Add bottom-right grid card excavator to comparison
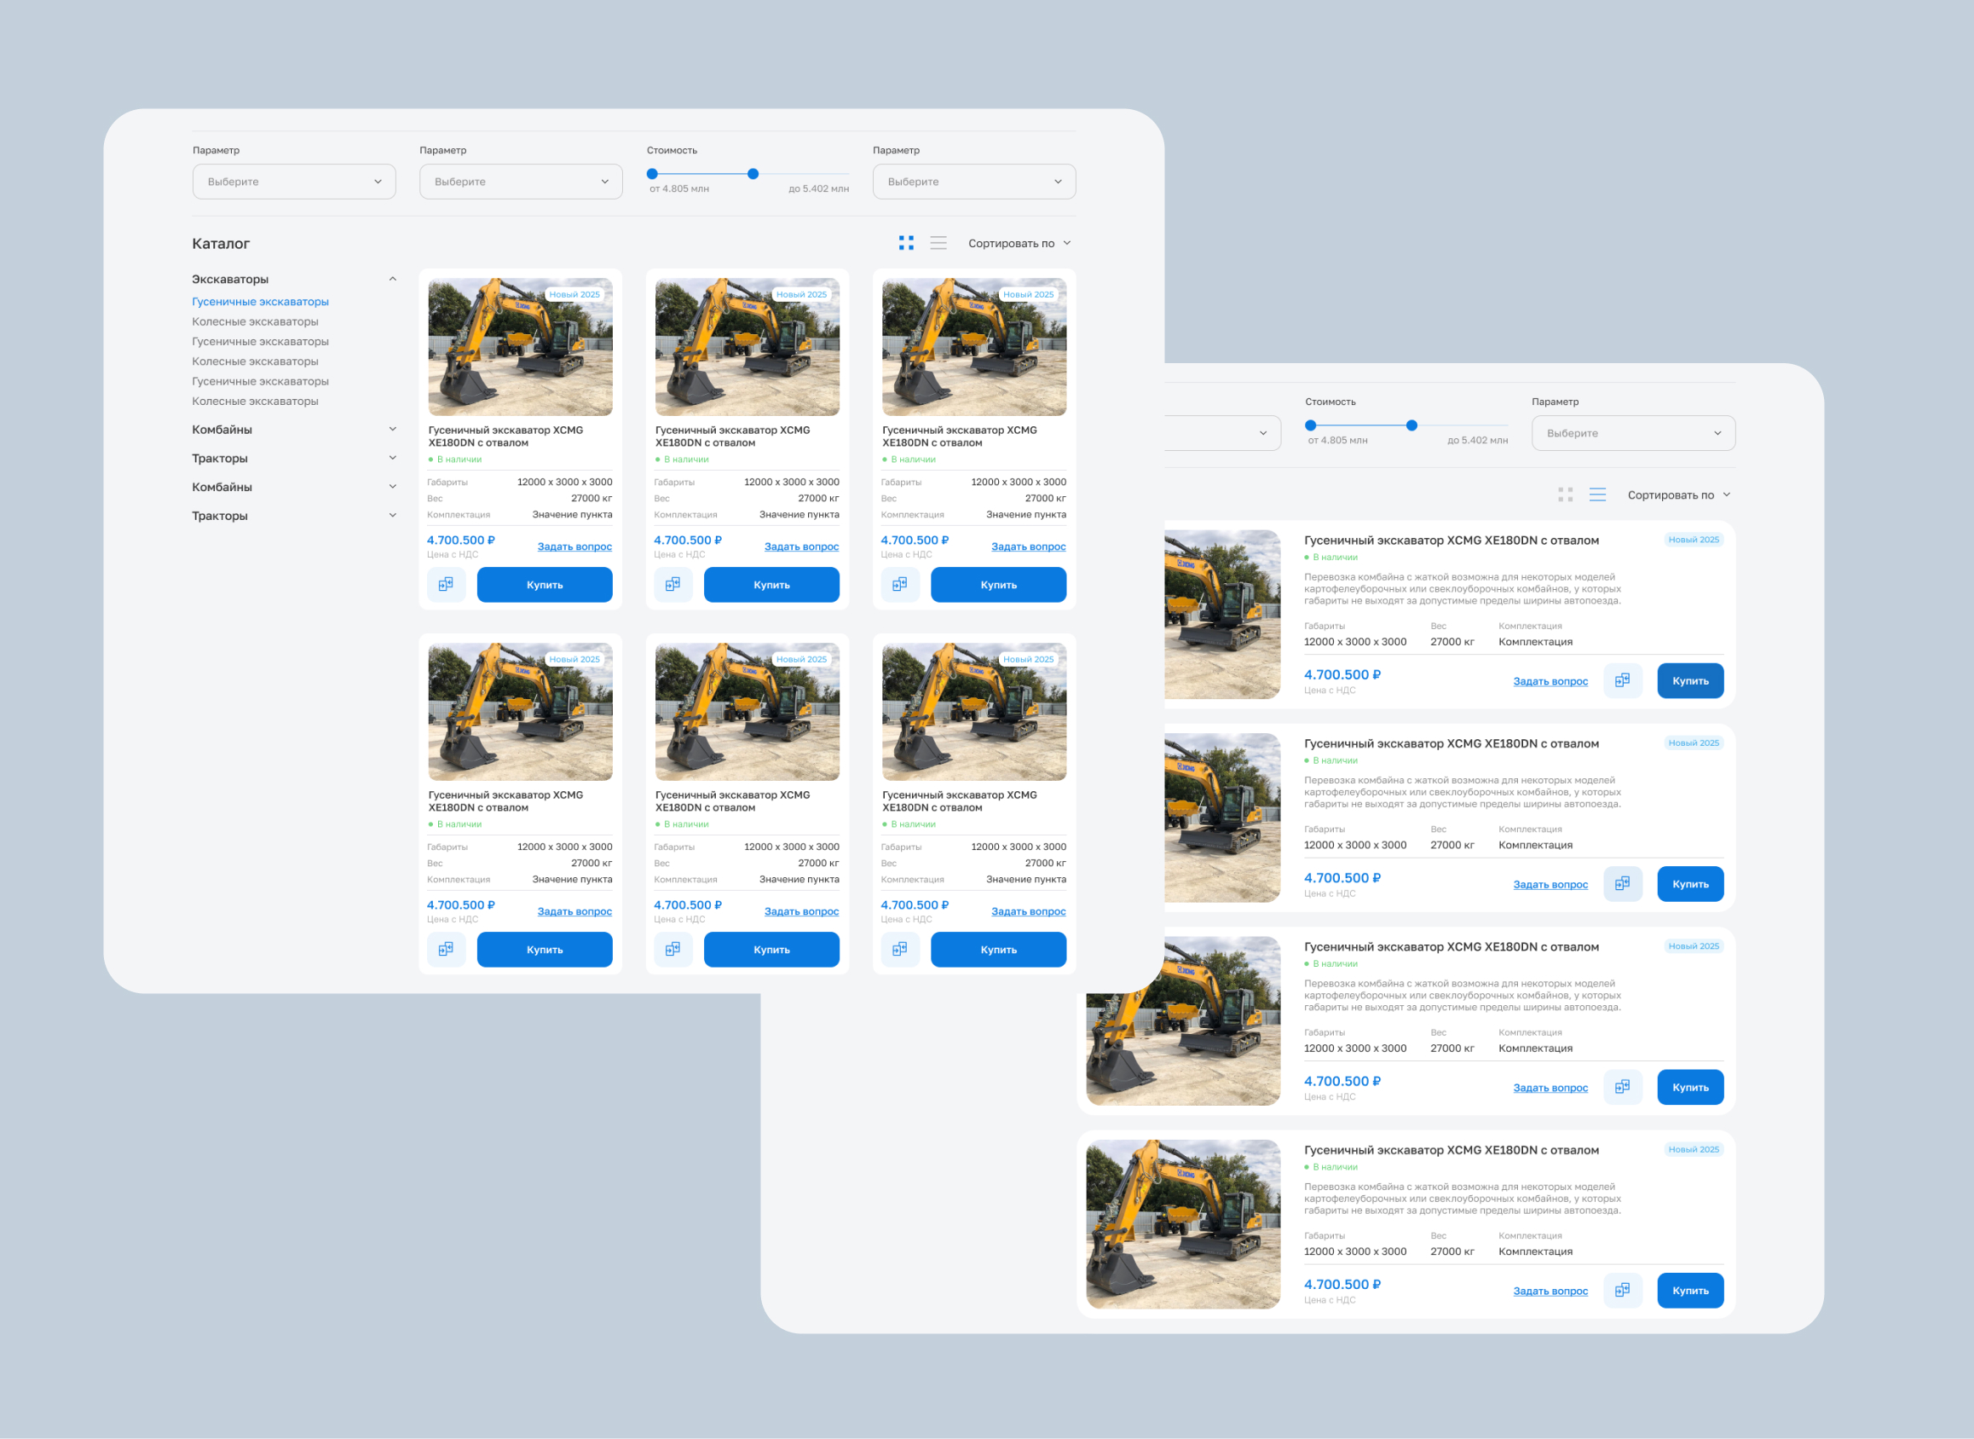Image resolution: width=1974 pixels, height=1439 pixels. [x=899, y=950]
